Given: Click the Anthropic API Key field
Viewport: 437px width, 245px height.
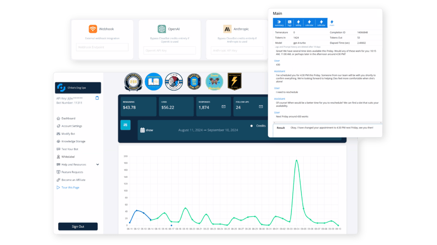Looking at the screenshot, I should [237, 50].
